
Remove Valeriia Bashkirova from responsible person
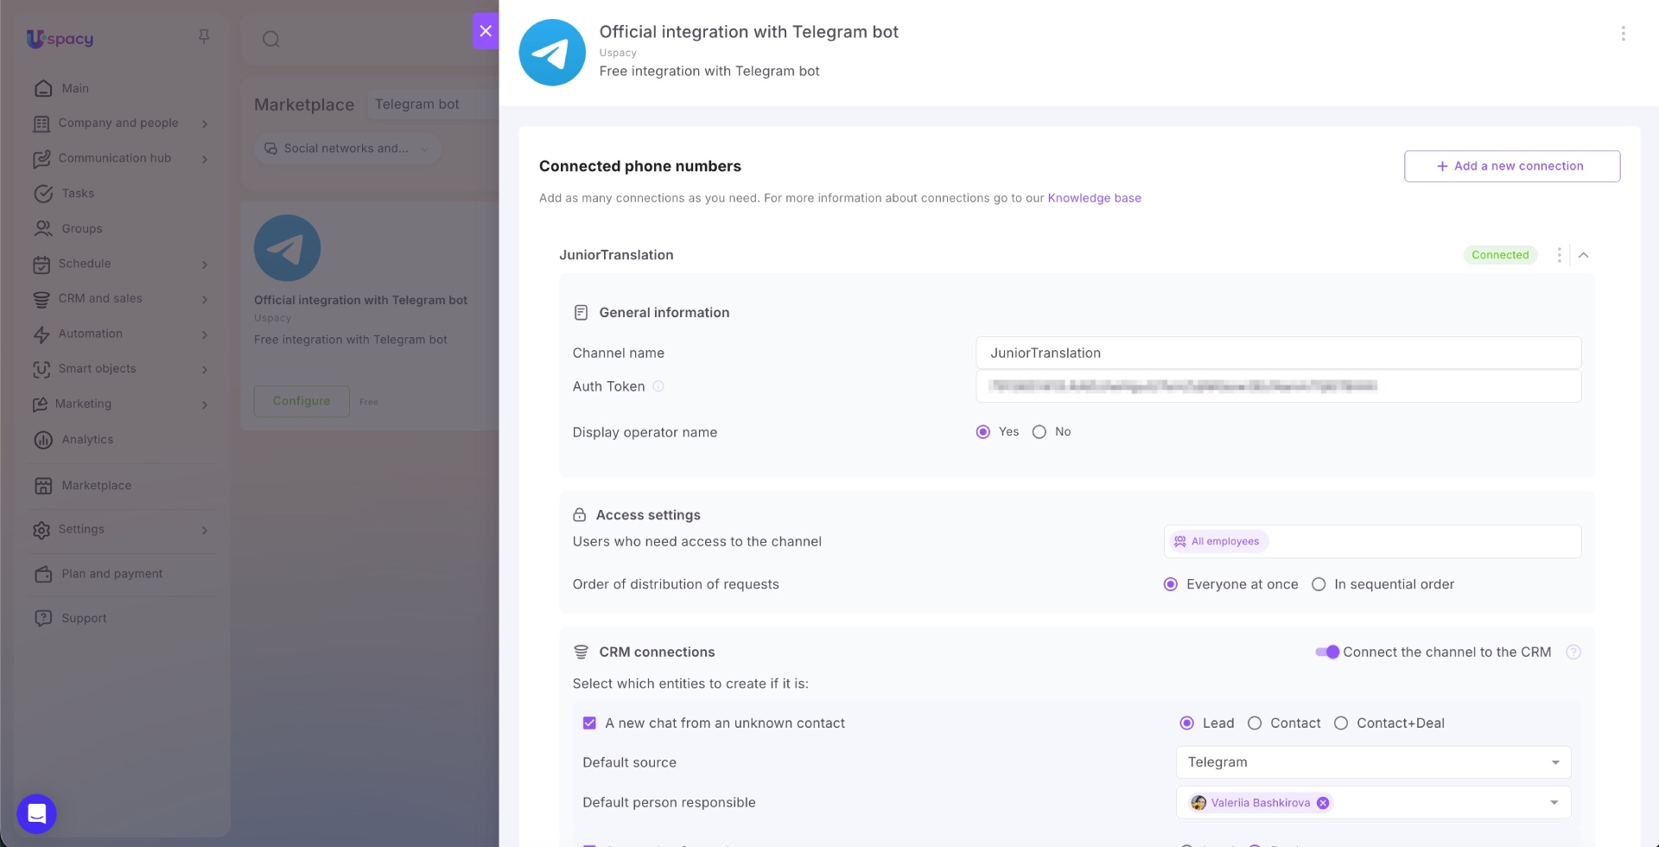pos(1323,803)
